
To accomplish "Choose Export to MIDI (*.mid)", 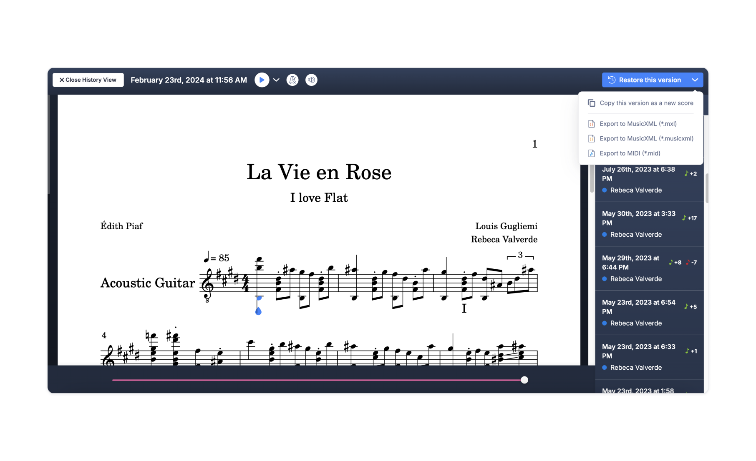I will pos(630,153).
